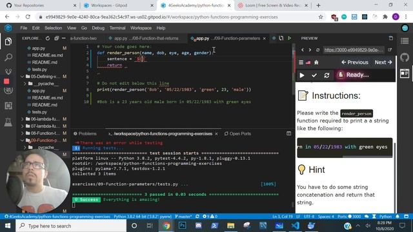Go to the Previous exercise
Screen dimensions: 413x232
coord(355,63)
